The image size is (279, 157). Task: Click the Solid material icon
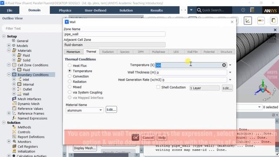(19, 60)
